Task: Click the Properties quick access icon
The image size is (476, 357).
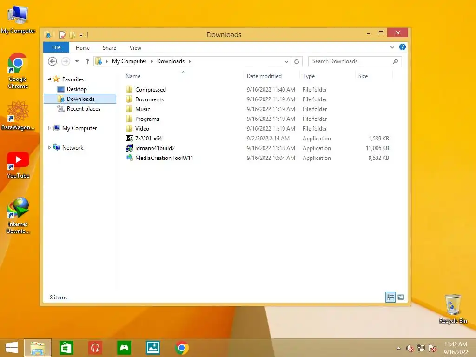Action: click(x=62, y=35)
